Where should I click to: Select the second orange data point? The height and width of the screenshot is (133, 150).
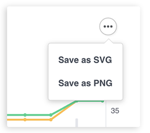[x=51, y=120]
